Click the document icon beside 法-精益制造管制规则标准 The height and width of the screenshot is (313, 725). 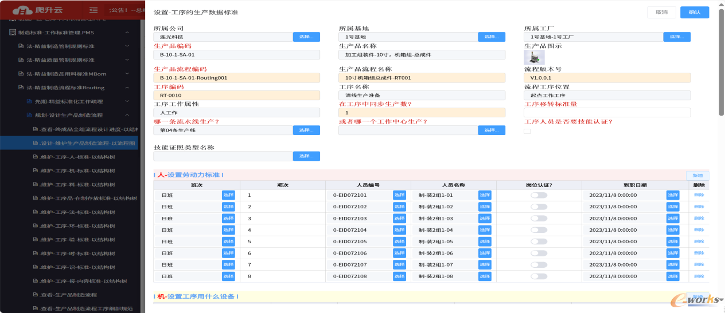(x=21, y=46)
